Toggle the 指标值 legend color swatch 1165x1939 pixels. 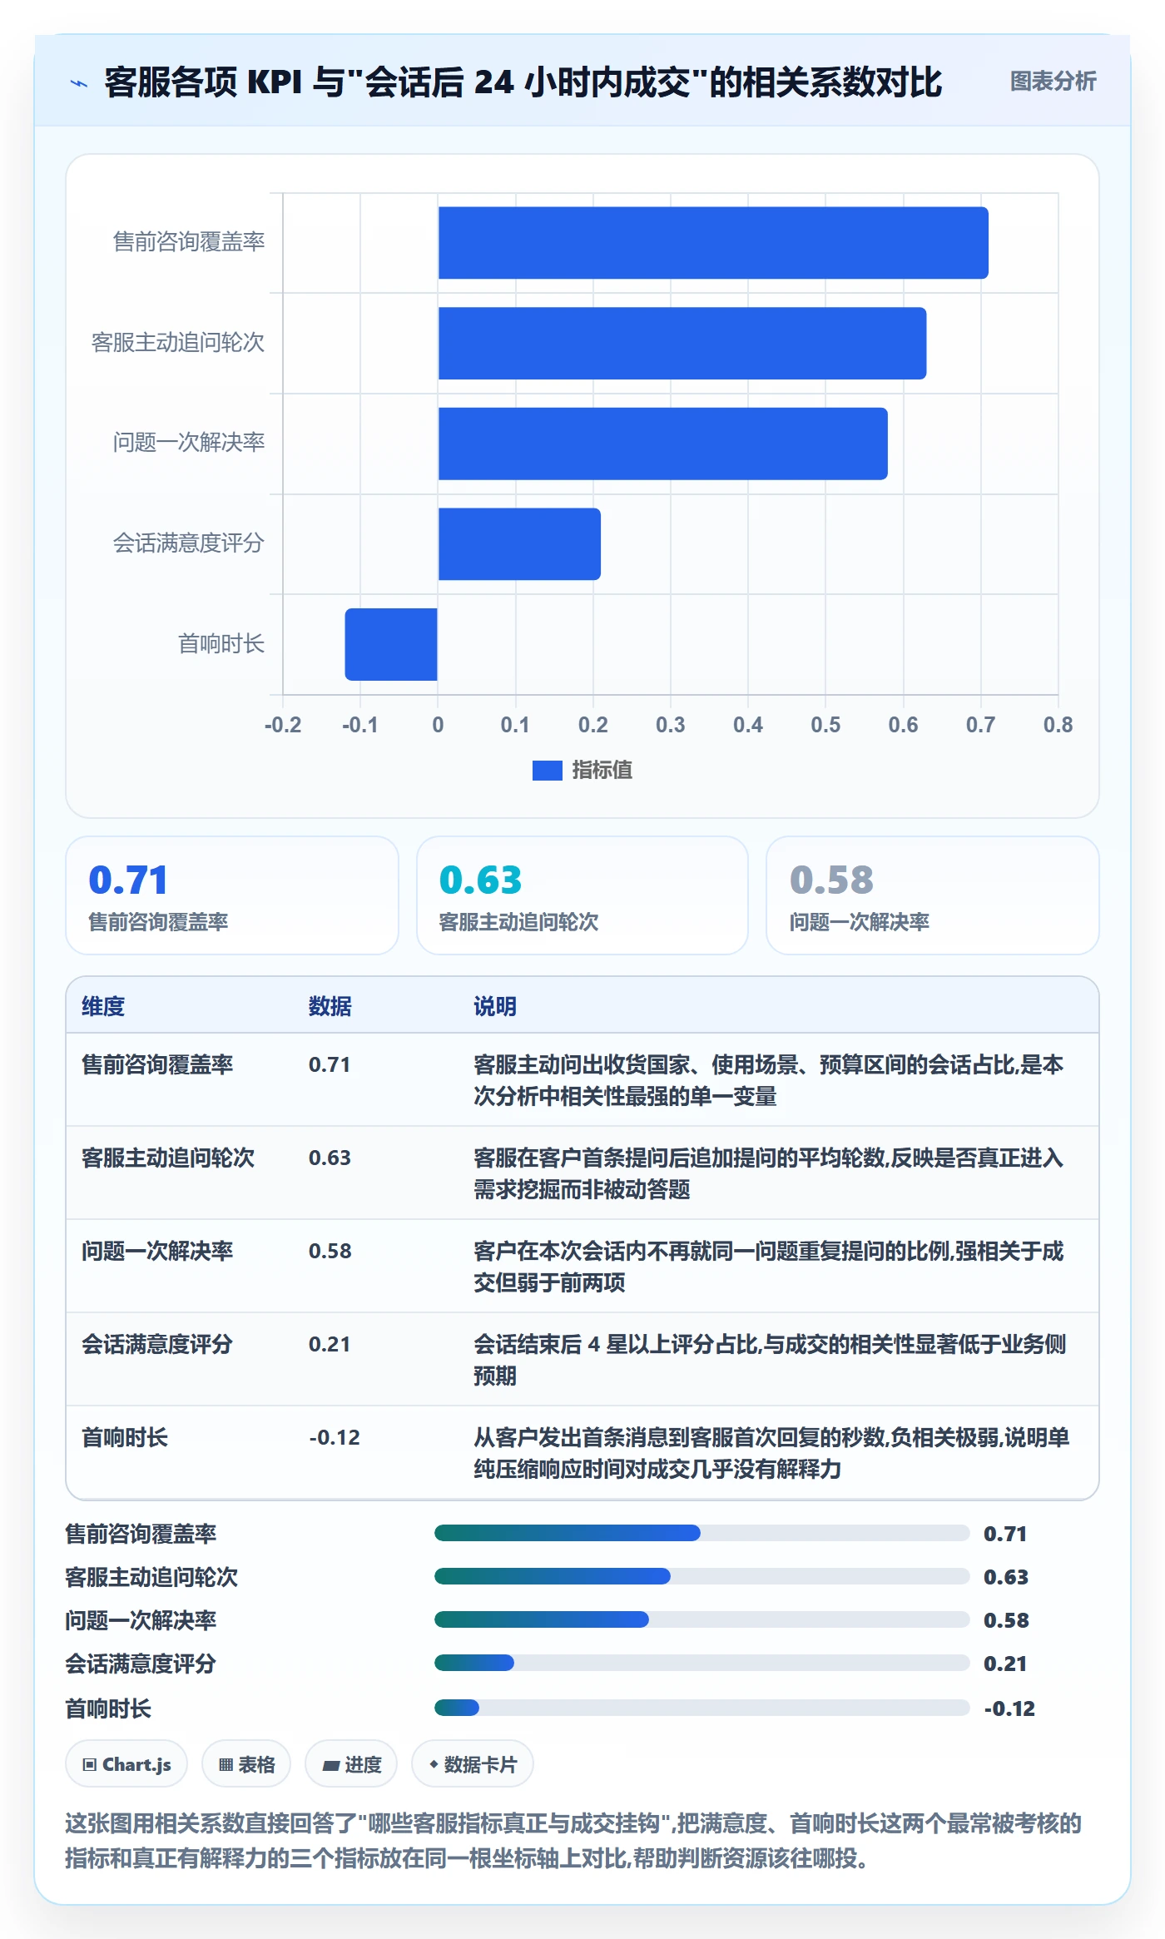(x=547, y=771)
